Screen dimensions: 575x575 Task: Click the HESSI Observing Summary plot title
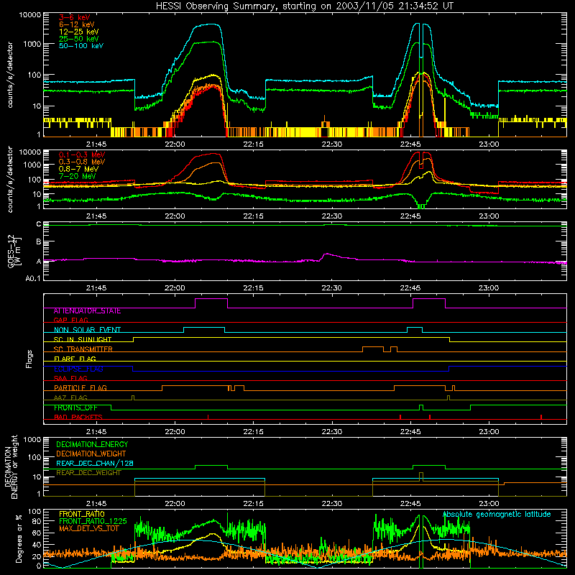point(304,6)
